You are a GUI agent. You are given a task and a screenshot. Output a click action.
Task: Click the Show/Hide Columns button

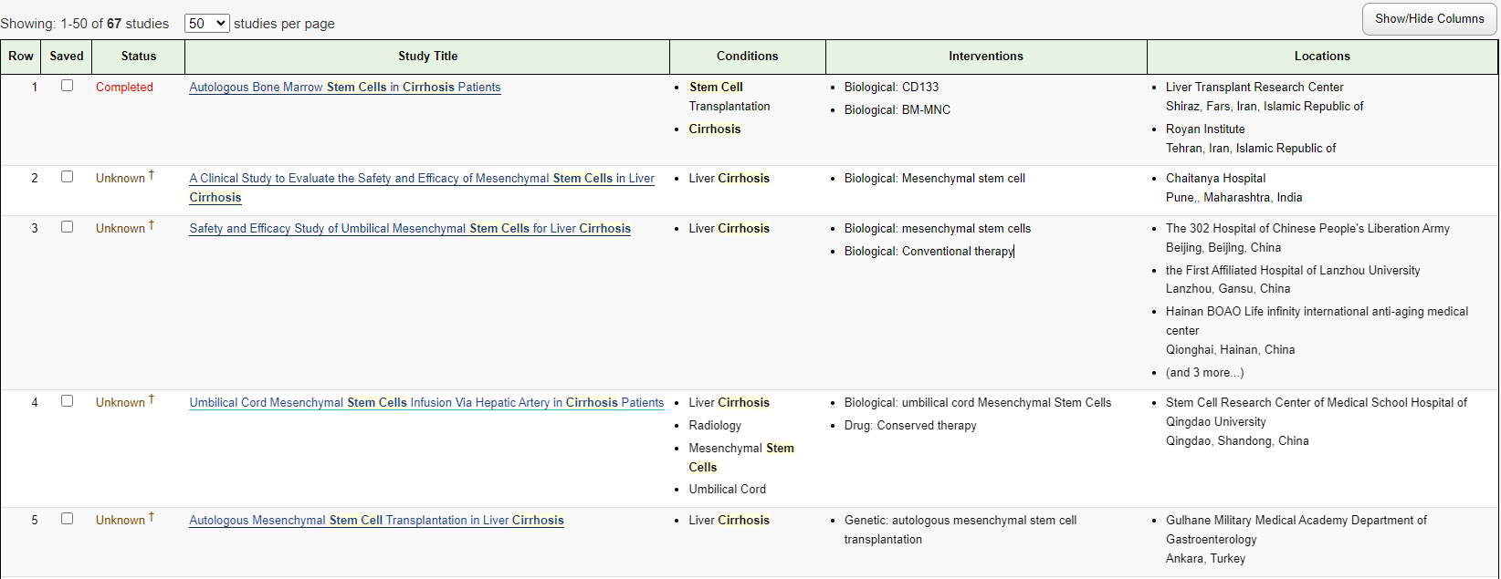pyautogui.click(x=1429, y=19)
